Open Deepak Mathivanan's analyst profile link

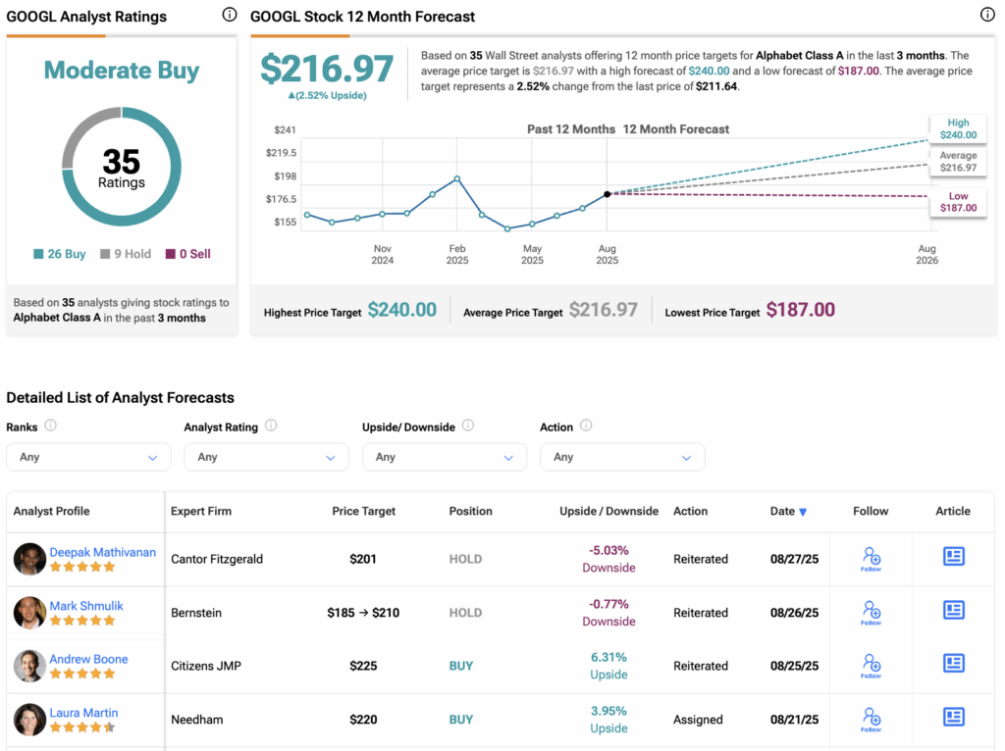pos(102,552)
